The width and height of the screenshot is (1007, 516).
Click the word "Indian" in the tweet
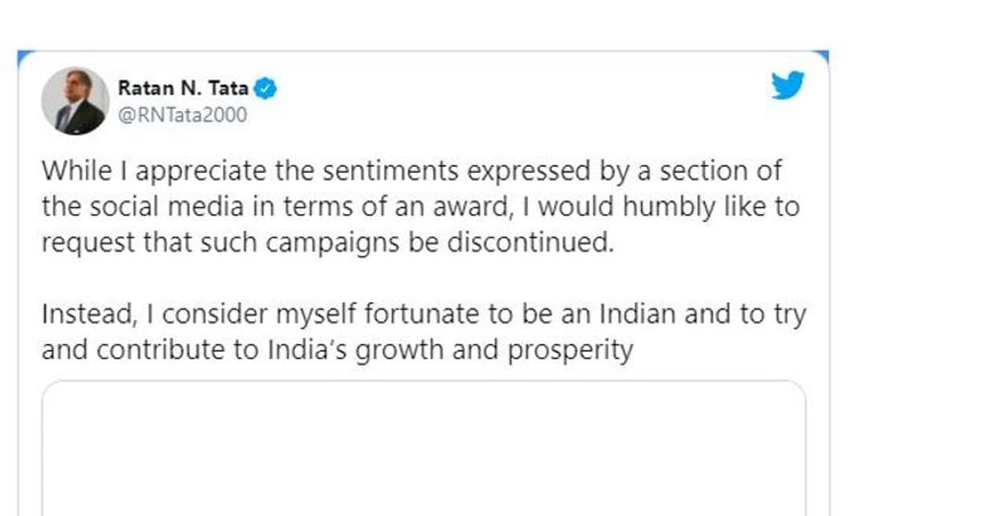(638, 314)
